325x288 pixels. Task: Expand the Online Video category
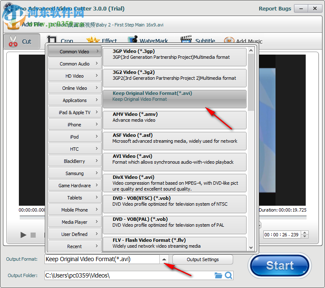(x=75, y=88)
